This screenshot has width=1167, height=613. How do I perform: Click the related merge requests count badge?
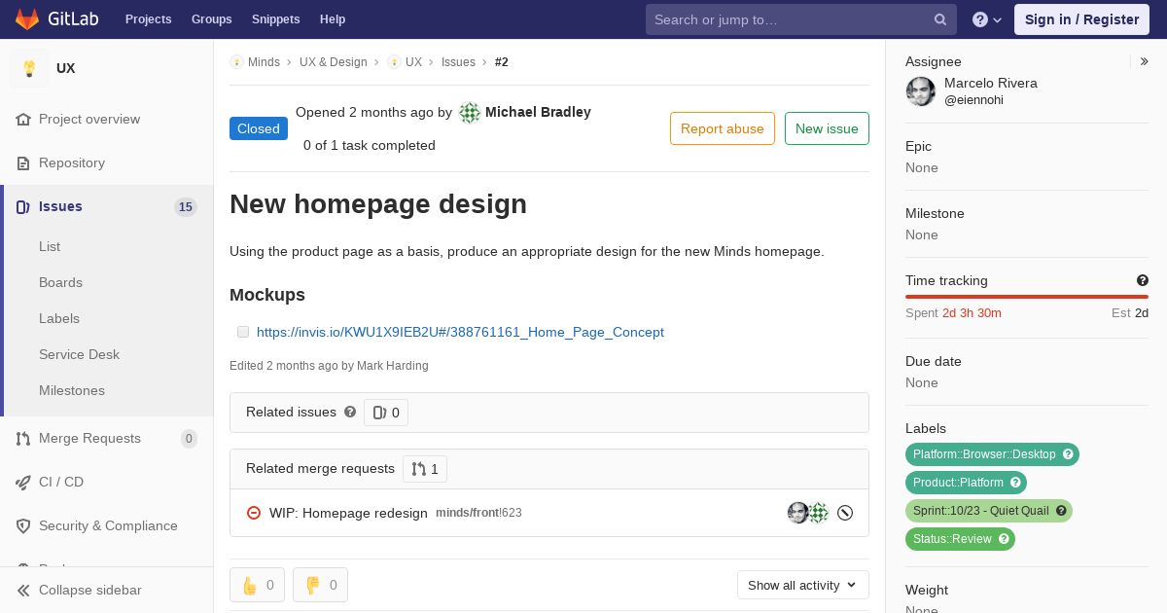[425, 469]
